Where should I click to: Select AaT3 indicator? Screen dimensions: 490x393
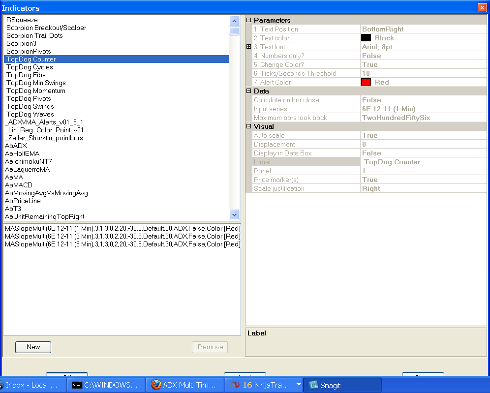116,209
